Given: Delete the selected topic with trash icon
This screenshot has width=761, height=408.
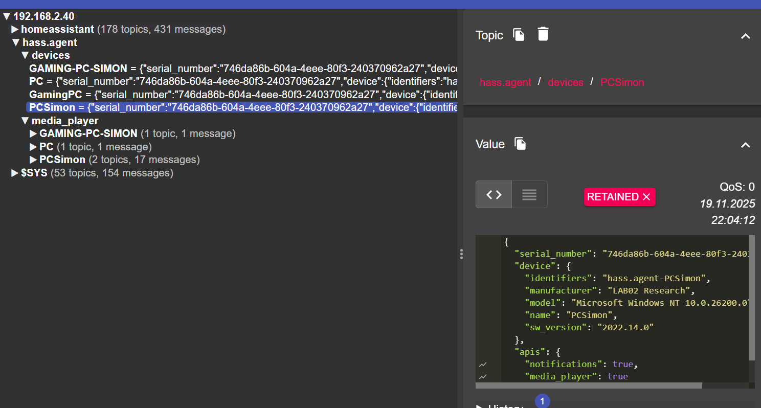Looking at the screenshot, I should point(543,34).
